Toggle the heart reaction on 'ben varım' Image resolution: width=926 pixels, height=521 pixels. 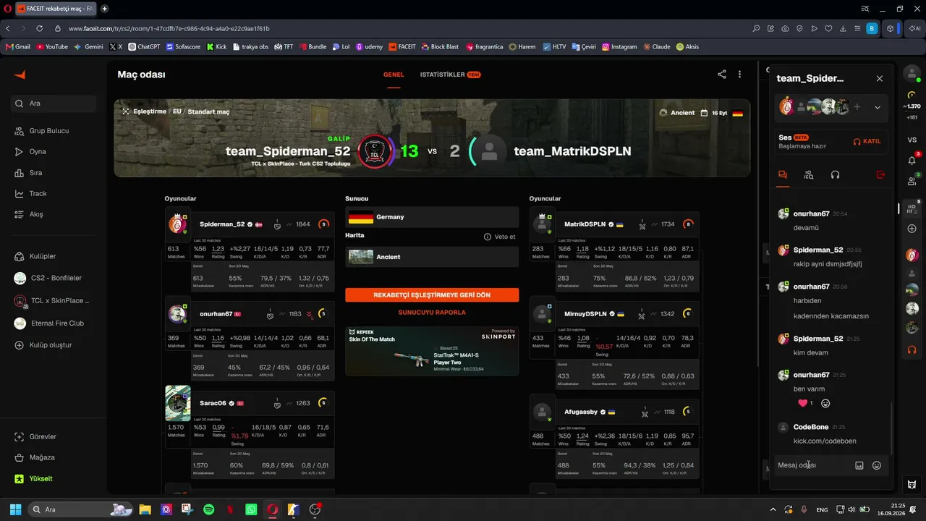[805, 403]
